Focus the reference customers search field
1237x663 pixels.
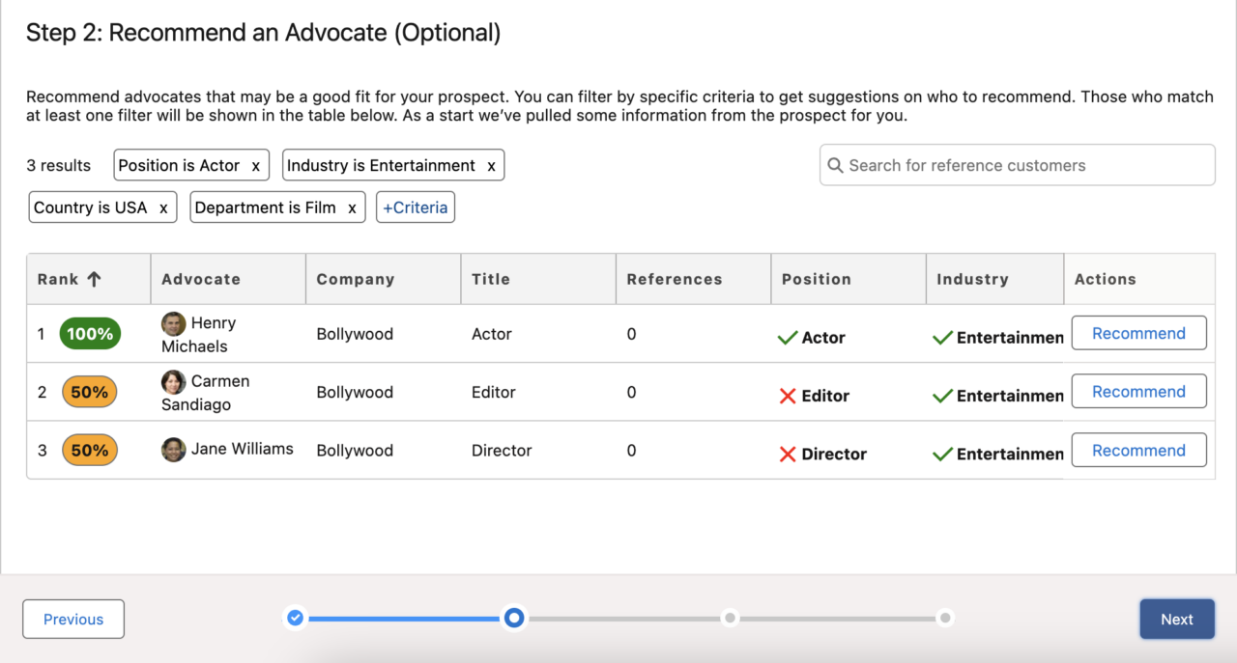[1017, 165]
